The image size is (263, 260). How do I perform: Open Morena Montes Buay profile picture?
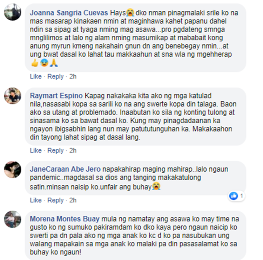13,219
